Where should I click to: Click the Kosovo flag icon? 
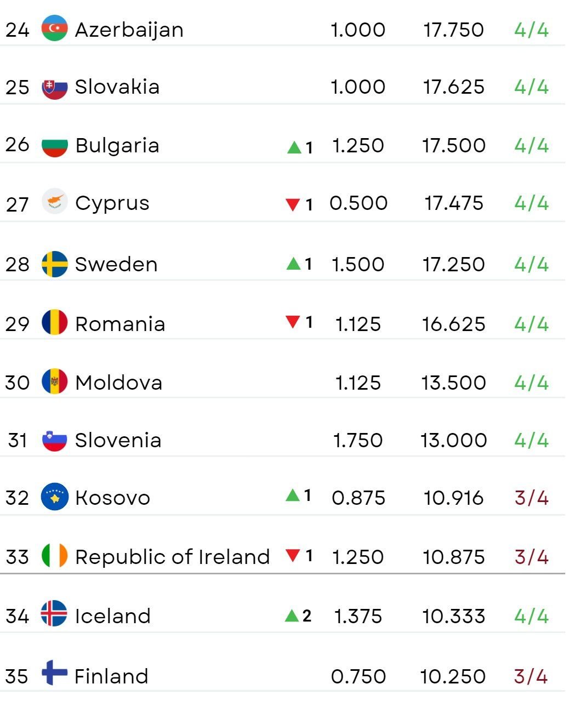55,497
